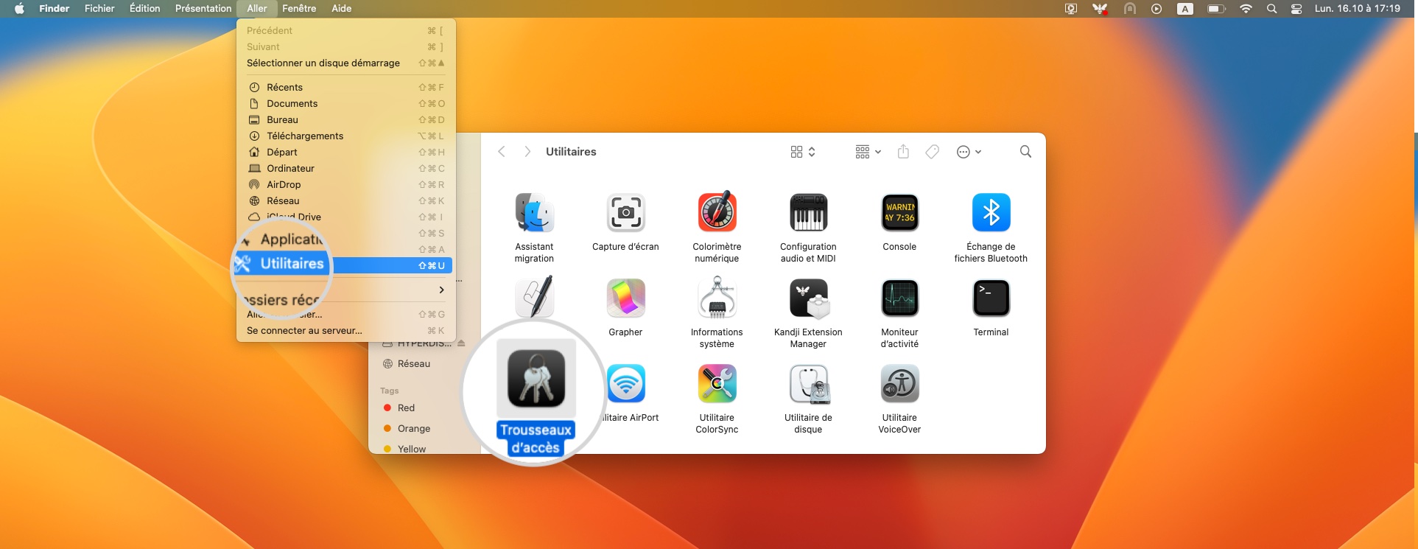The width and height of the screenshot is (1418, 549).
Task: Open the group-by options dropdown
Action: click(868, 152)
